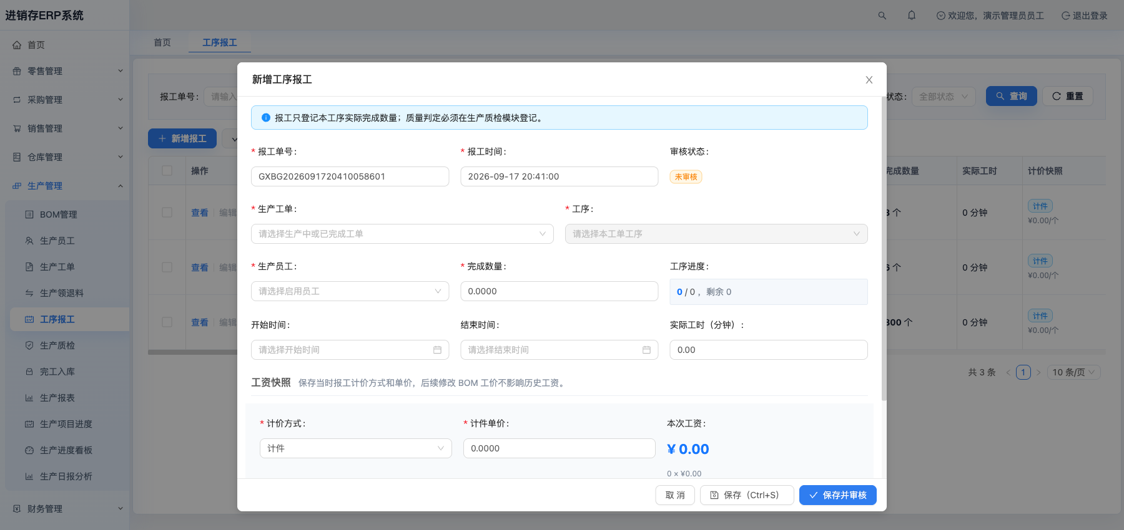
Task: Click the 报工单号 input field
Action: (x=350, y=176)
